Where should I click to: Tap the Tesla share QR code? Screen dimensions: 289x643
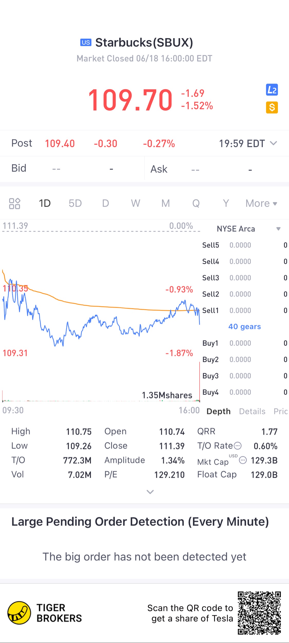259,613
